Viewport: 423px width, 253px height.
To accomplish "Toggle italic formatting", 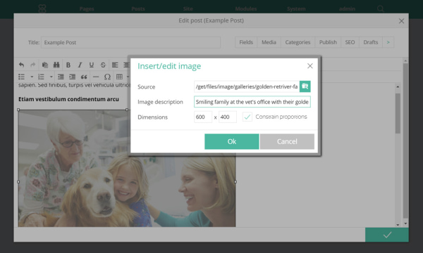I will click(x=80, y=65).
